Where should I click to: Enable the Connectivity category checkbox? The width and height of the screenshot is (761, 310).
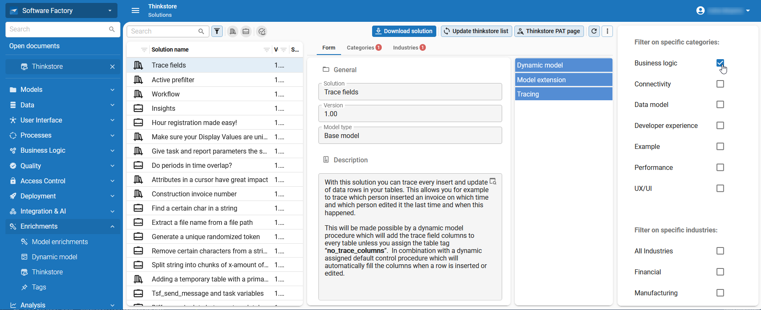[720, 84]
